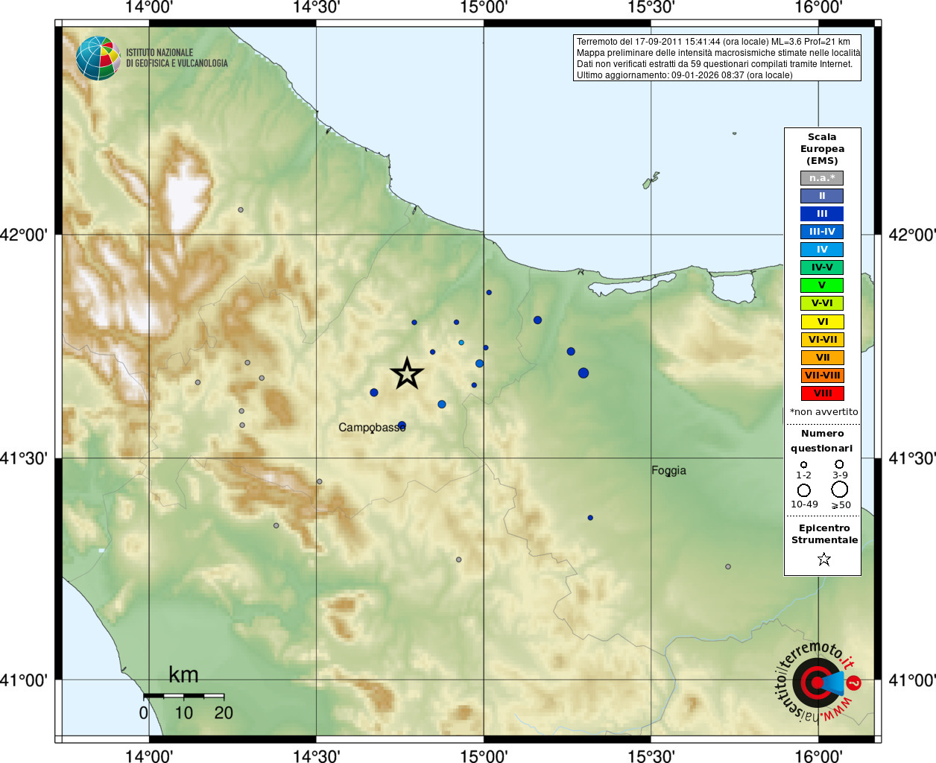
Task: Select the VII-VIII intensity legend swatch
Action: pyautogui.click(x=822, y=376)
